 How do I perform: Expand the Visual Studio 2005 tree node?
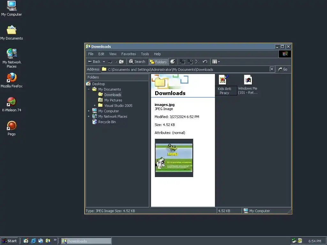click(95, 105)
